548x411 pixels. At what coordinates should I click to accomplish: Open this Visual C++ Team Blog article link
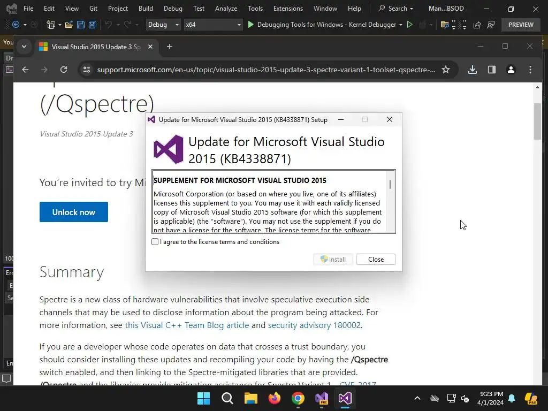pos(187,325)
